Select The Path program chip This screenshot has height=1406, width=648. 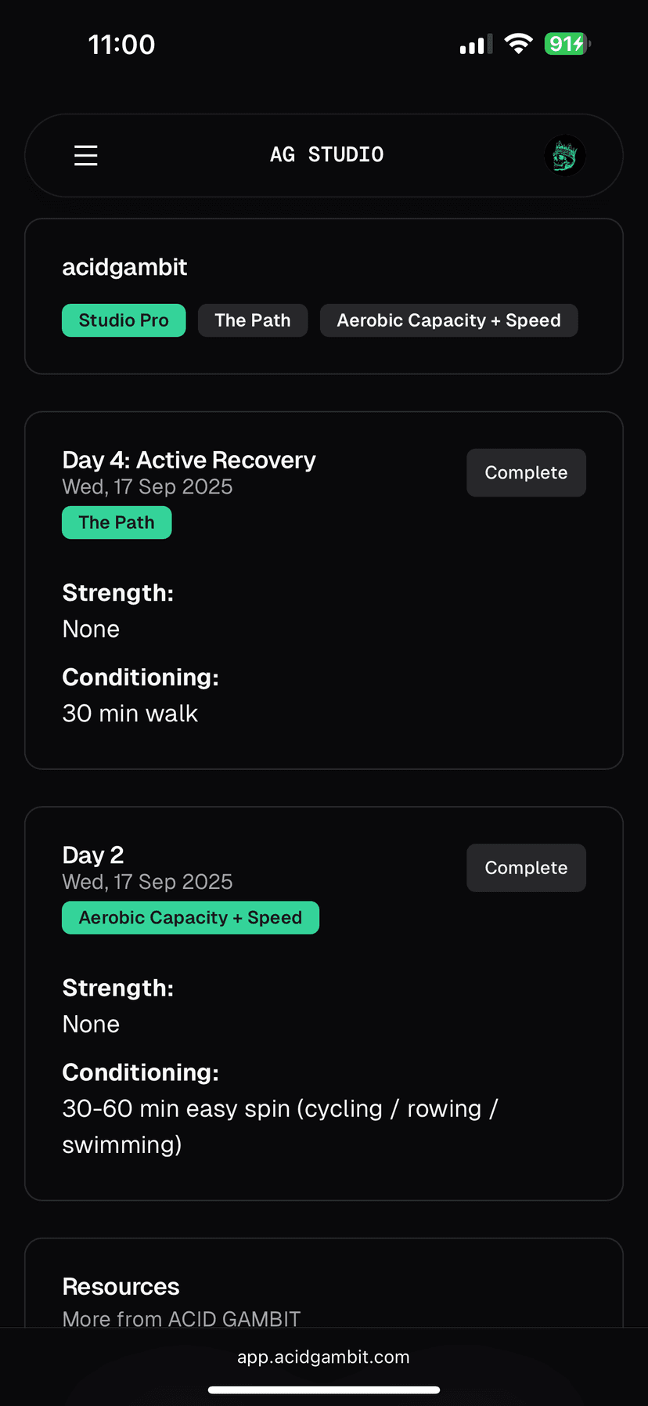[x=252, y=320]
